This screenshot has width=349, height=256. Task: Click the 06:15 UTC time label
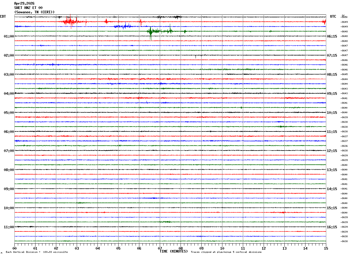[332, 36]
